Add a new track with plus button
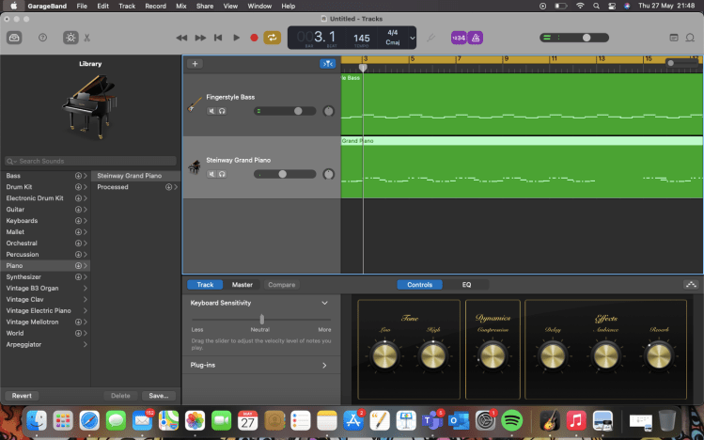Screen dimensions: 704x440 coord(195,64)
